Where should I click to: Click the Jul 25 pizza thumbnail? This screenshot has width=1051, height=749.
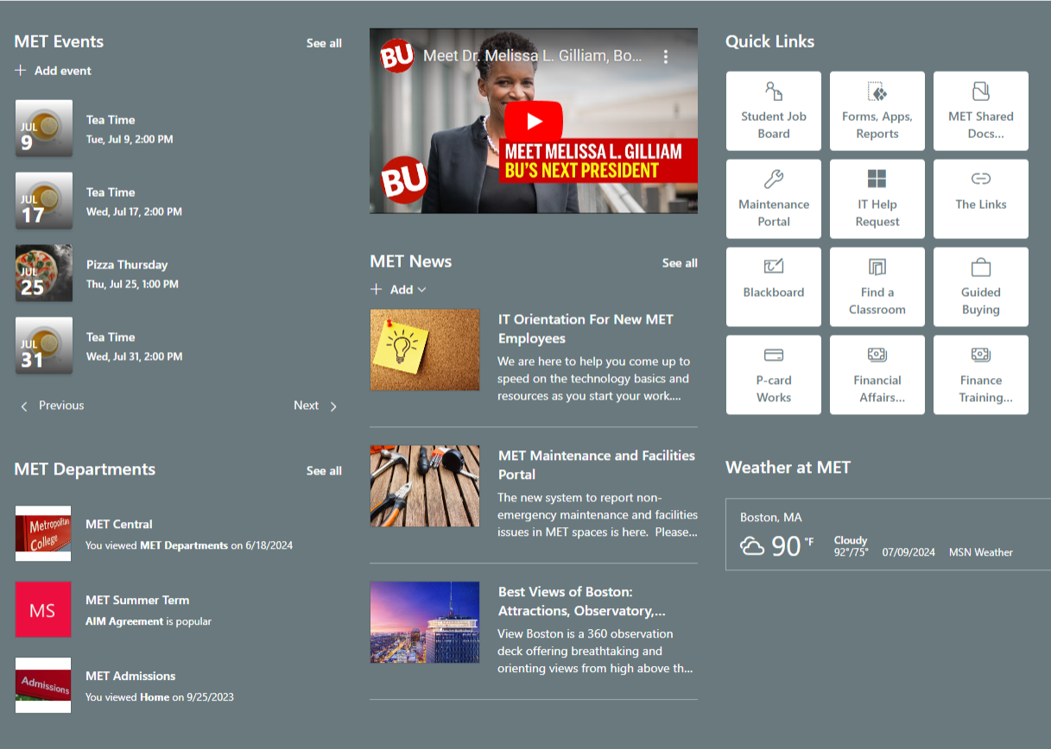pyautogui.click(x=44, y=274)
